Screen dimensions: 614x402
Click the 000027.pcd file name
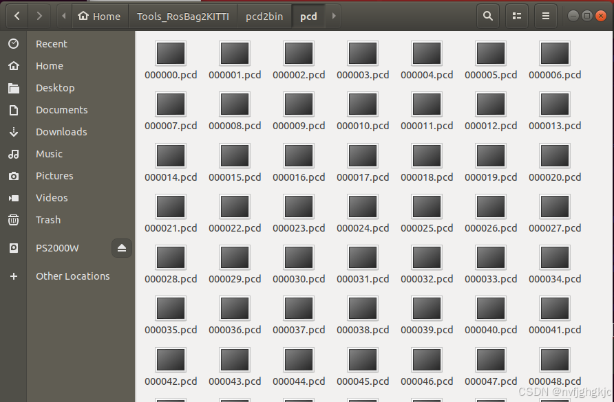[555, 228]
